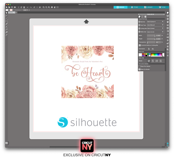Open the Cutting Mat dropdown
Screen dimensions: 174x158
coord(155,29)
